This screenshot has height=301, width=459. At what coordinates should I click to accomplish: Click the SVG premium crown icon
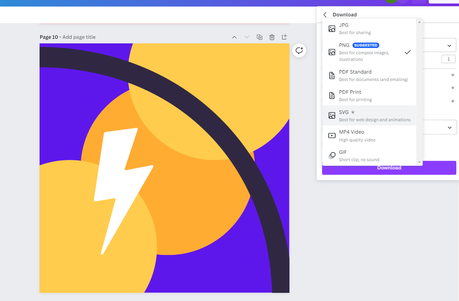(353, 112)
